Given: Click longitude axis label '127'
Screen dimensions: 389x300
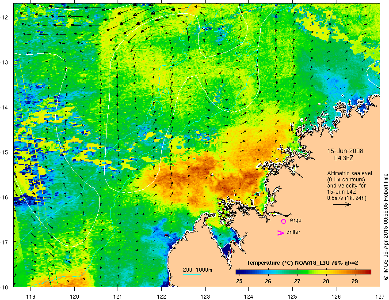Looking at the screenshot, I should pyautogui.click(x=380, y=296).
